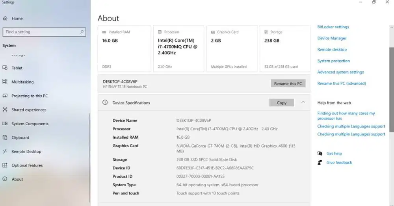Click the Give feedback icon
The height and width of the screenshot is (206, 394).
coord(320,162)
